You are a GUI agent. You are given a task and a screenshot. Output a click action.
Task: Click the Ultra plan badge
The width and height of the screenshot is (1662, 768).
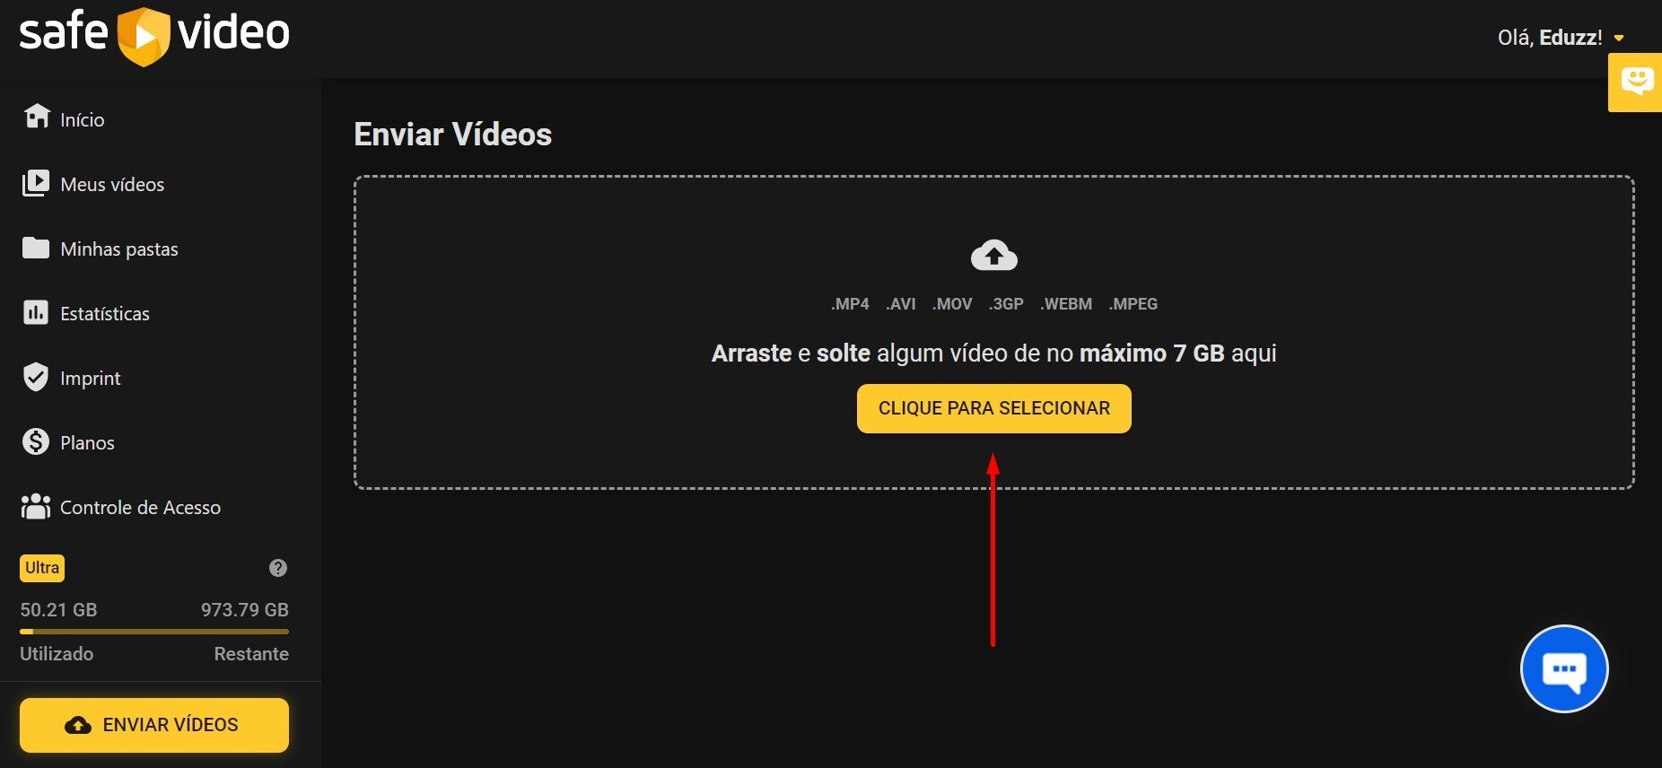tap(42, 568)
